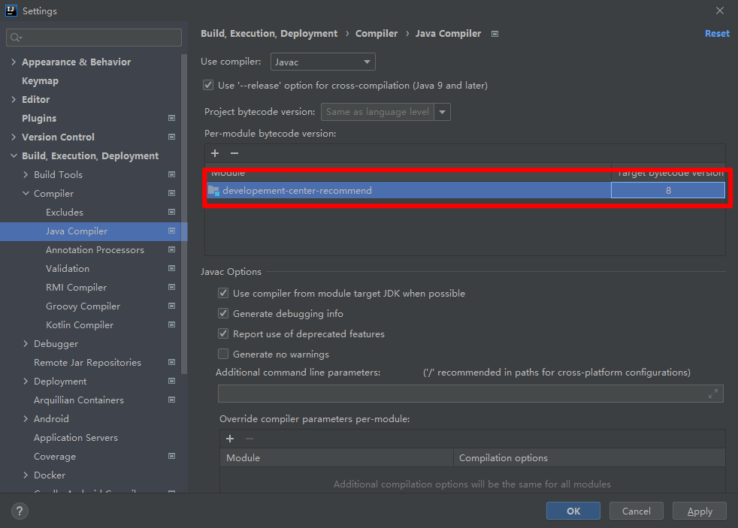This screenshot has height=528, width=738.
Task: Expand the Android node
Action: pos(26,418)
